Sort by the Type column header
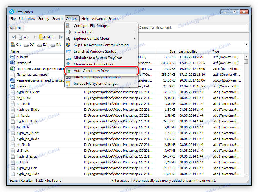 pyautogui.click(x=227, y=51)
